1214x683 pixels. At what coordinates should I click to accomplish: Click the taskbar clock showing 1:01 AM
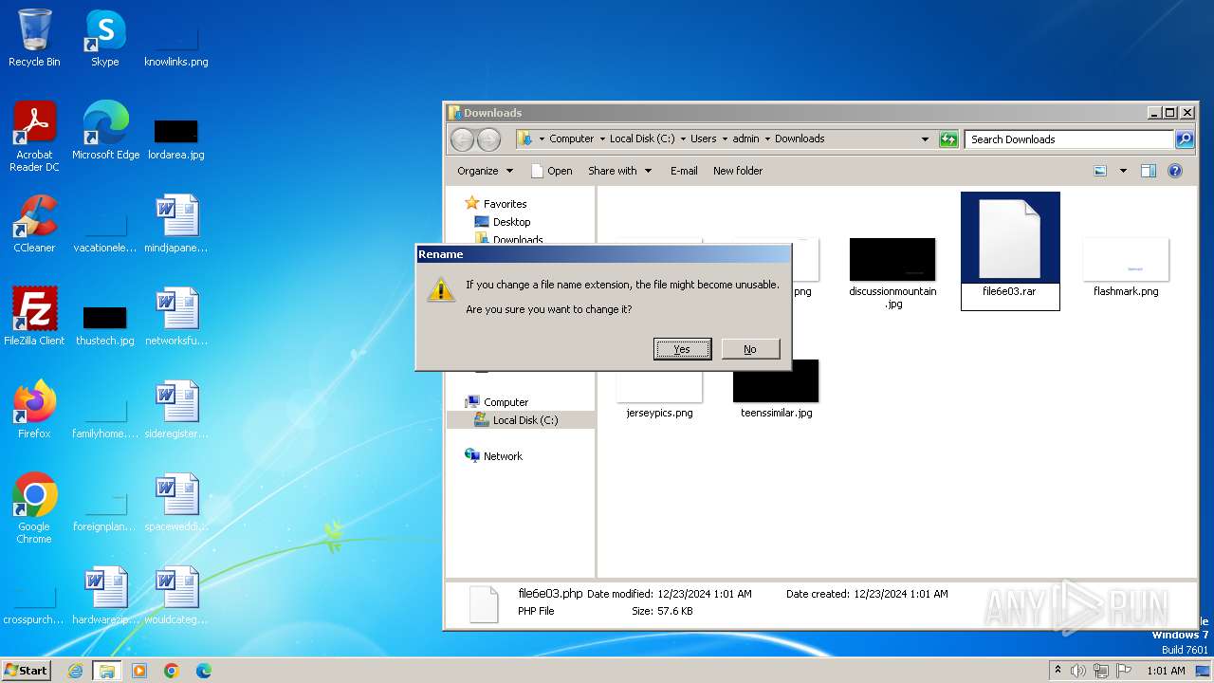point(1166,671)
